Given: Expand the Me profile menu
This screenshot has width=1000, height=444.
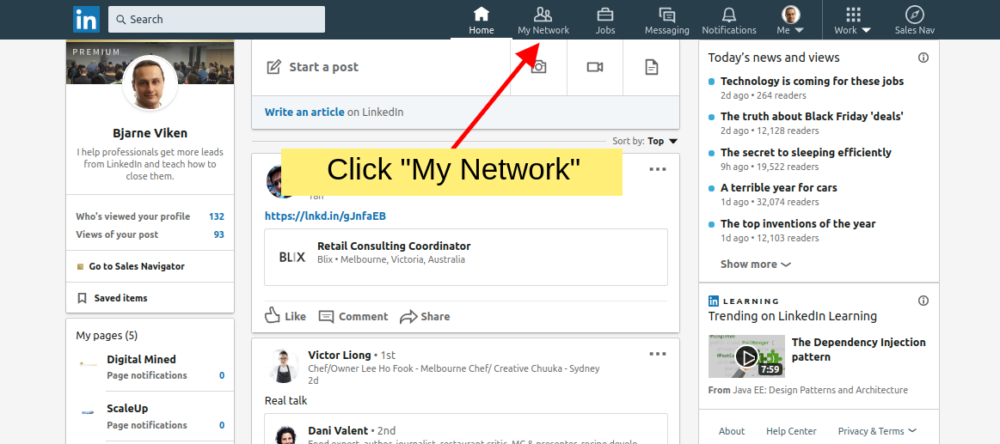Looking at the screenshot, I should [791, 21].
